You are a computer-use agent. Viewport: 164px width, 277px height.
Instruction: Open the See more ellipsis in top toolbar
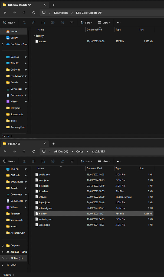[119, 23]
